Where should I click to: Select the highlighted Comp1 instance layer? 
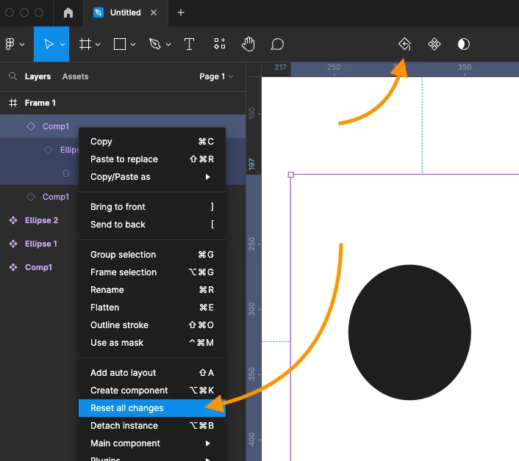(x=123, y=126)
